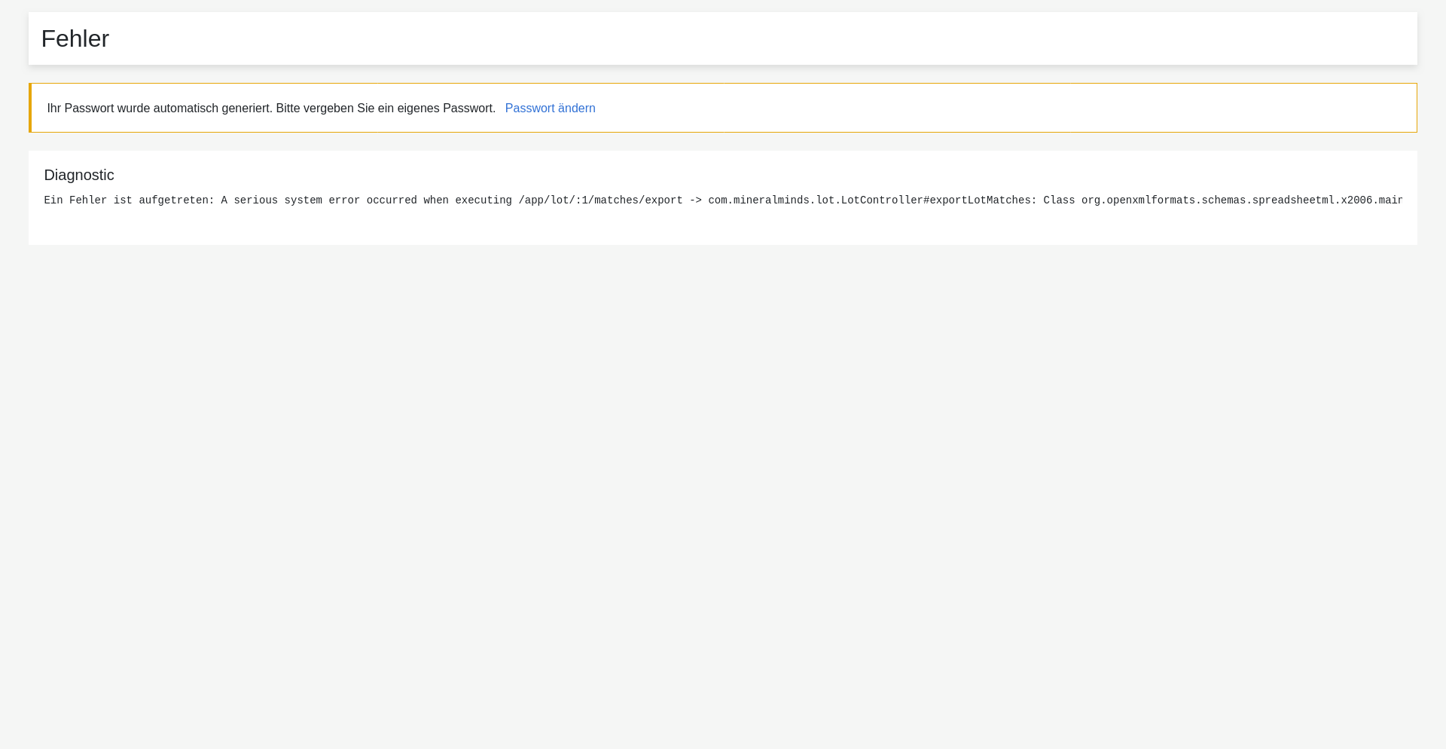Image resolution: width=1446 pixels, height=749 pixels.
Task: Click the 'Passwort ändern' link
Action: tap(550, 109)
